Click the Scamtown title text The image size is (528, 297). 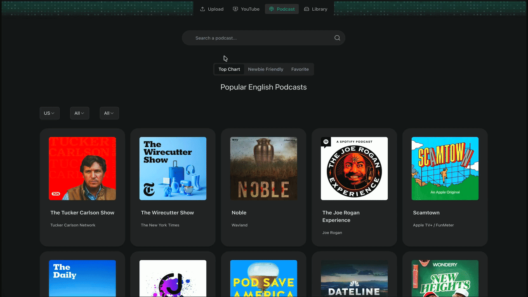[x=426, y=213]
